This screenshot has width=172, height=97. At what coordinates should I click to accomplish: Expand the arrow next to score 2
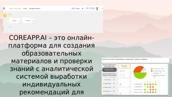(115, 87)
